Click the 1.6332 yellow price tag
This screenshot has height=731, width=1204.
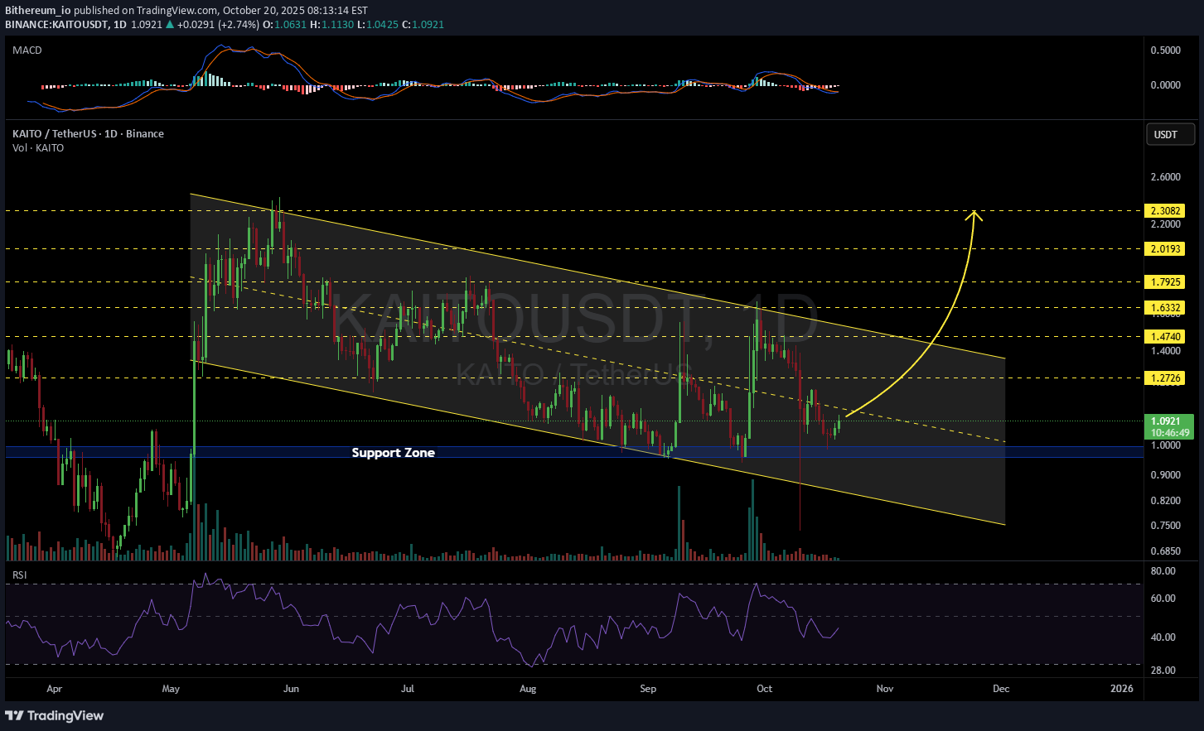pyautogui.click(x=1164, y=308)
